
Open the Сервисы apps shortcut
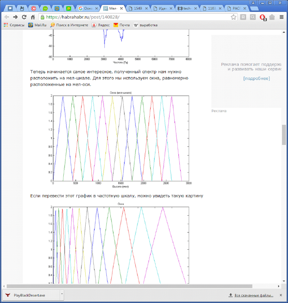14,25
